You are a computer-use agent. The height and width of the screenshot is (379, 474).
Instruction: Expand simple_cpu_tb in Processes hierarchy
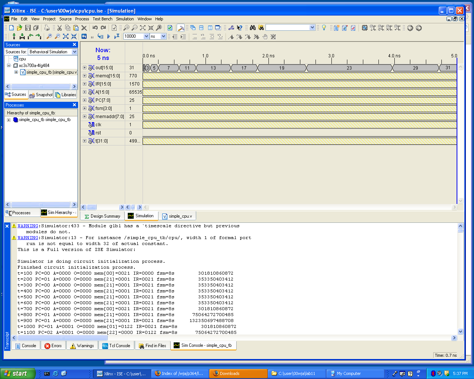[x=9, y=120]
